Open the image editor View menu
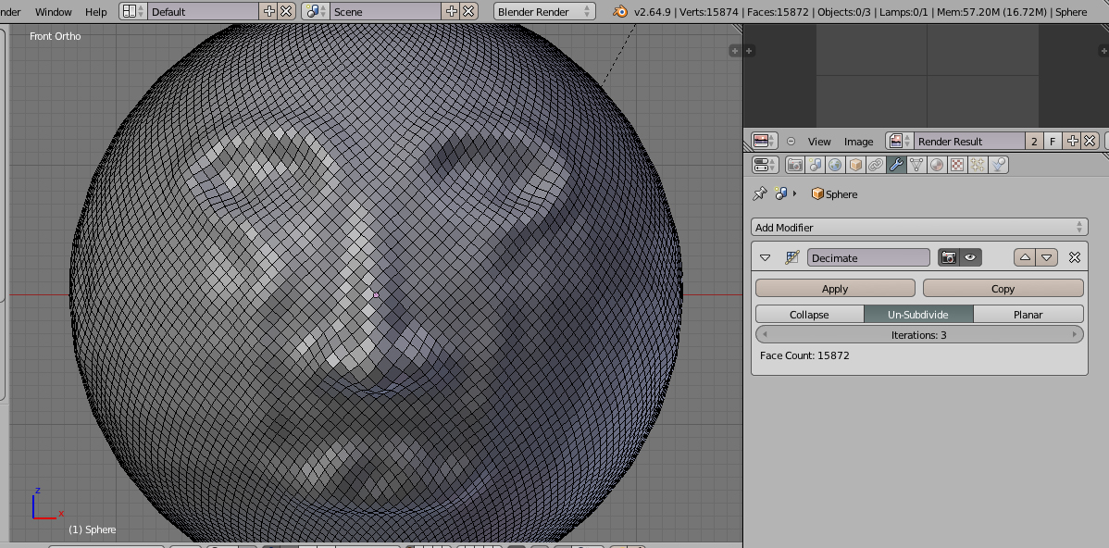This screenshot has width=1109, height=548. click(x=819, y=142)
